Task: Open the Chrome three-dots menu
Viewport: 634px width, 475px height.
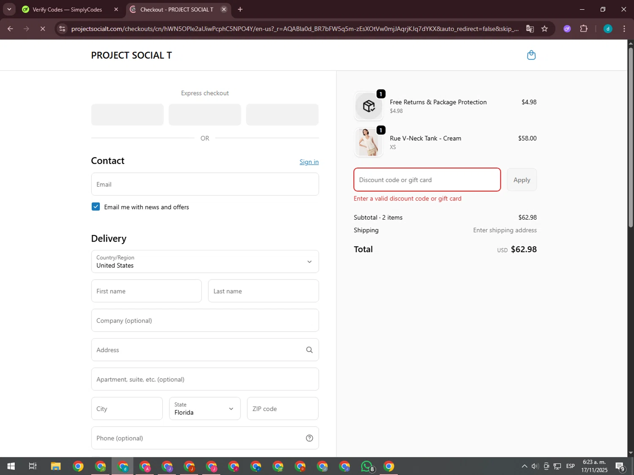Action: [x=624, y=29]
